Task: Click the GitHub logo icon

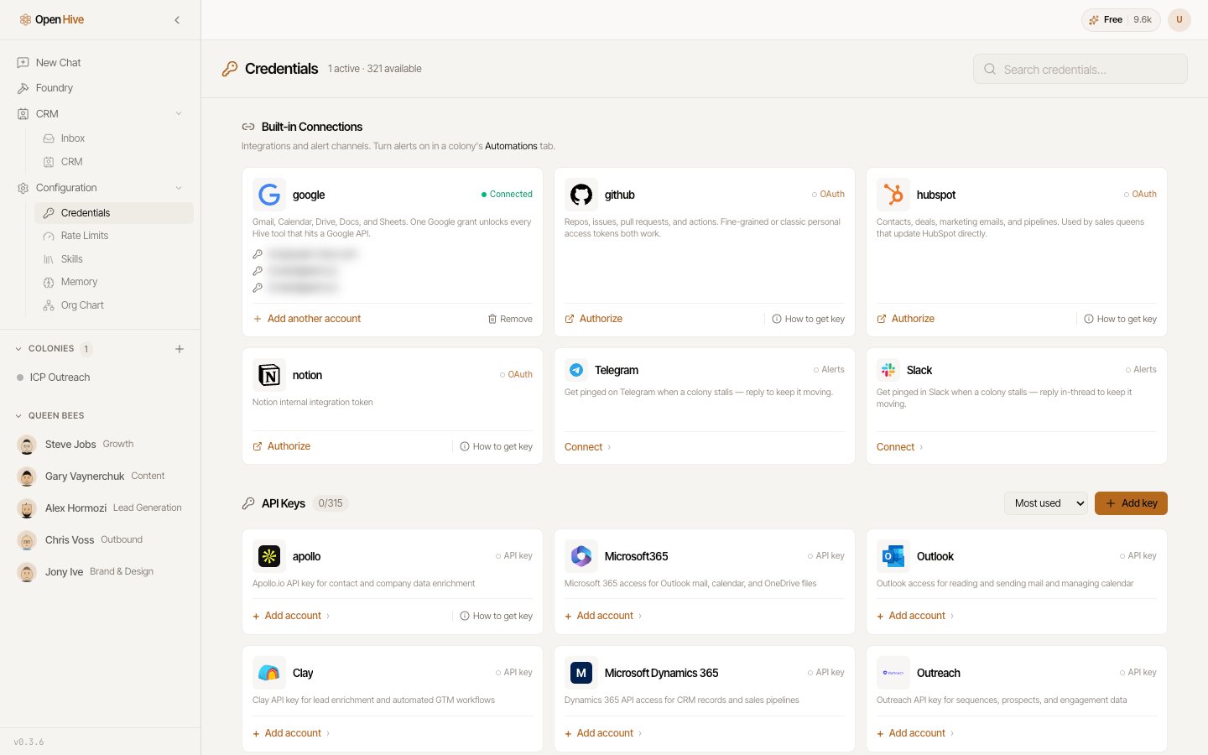Action: (x=581, y=195)
